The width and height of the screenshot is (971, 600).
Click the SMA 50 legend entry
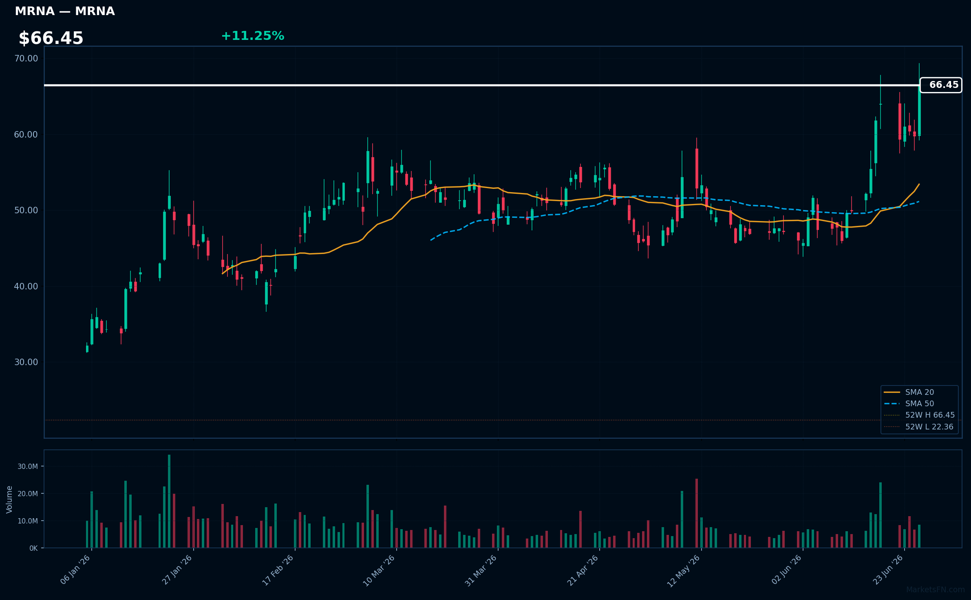pos(919,404)
